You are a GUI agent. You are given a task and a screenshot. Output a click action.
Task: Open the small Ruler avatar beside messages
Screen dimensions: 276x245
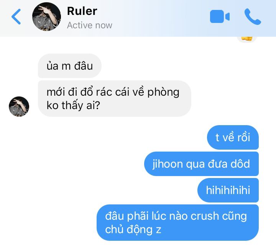pos(19,106)
